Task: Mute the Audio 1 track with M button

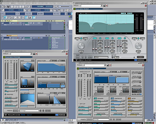Action: 46,21
